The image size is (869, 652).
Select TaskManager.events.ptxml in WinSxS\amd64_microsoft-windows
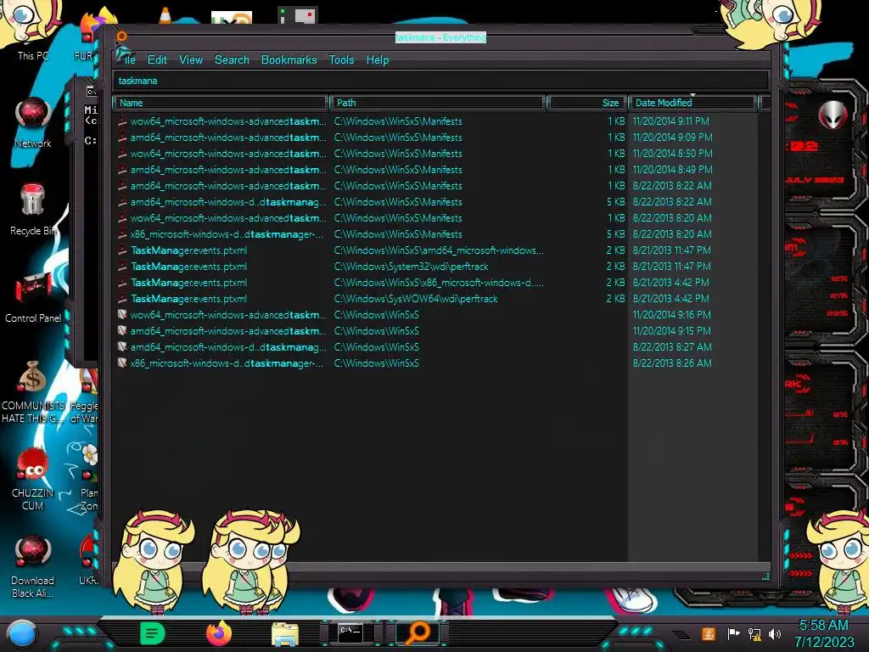(x=189, y=250)
